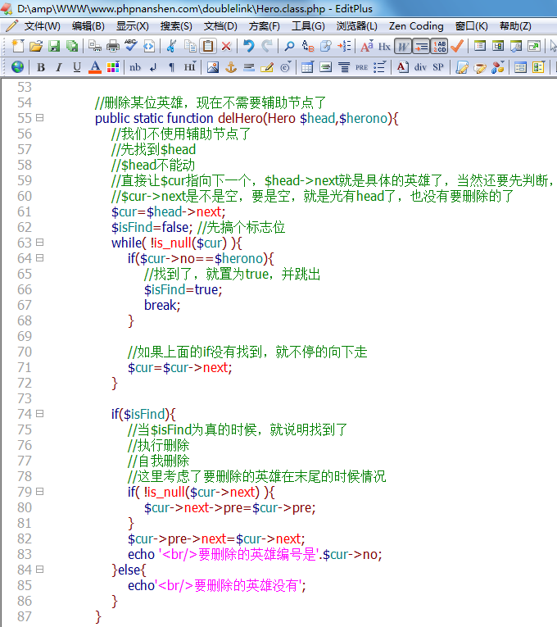This screenshot has width=557, height=627.
Task: Open object insert dropdown
Action: click(498, 67)
